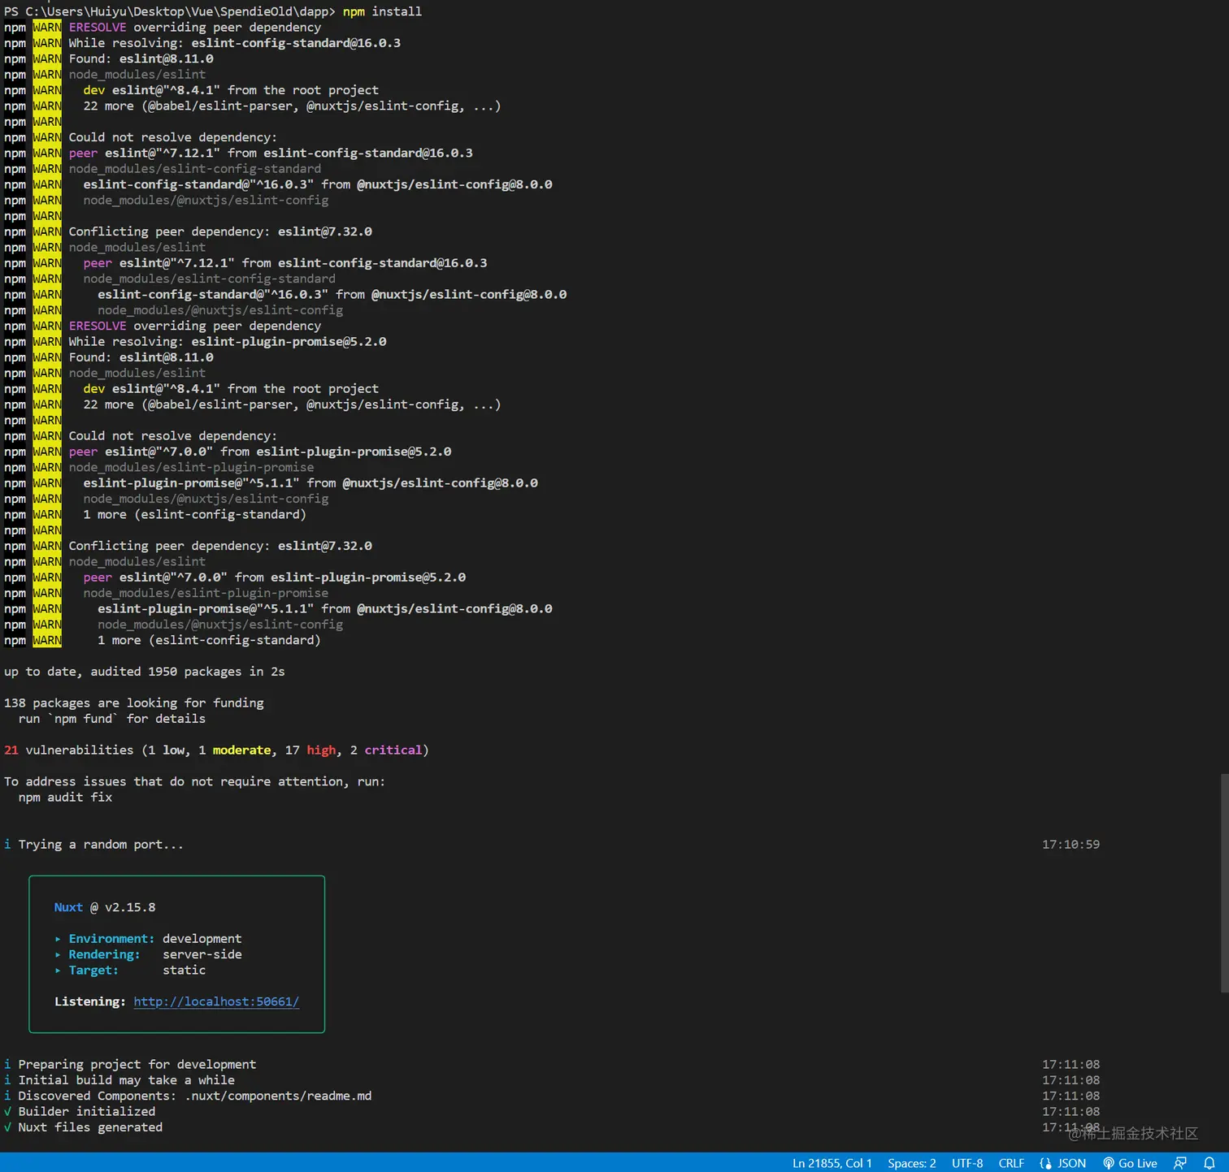Click the 'Rendering: server-side' row

[x=148, y=954]
